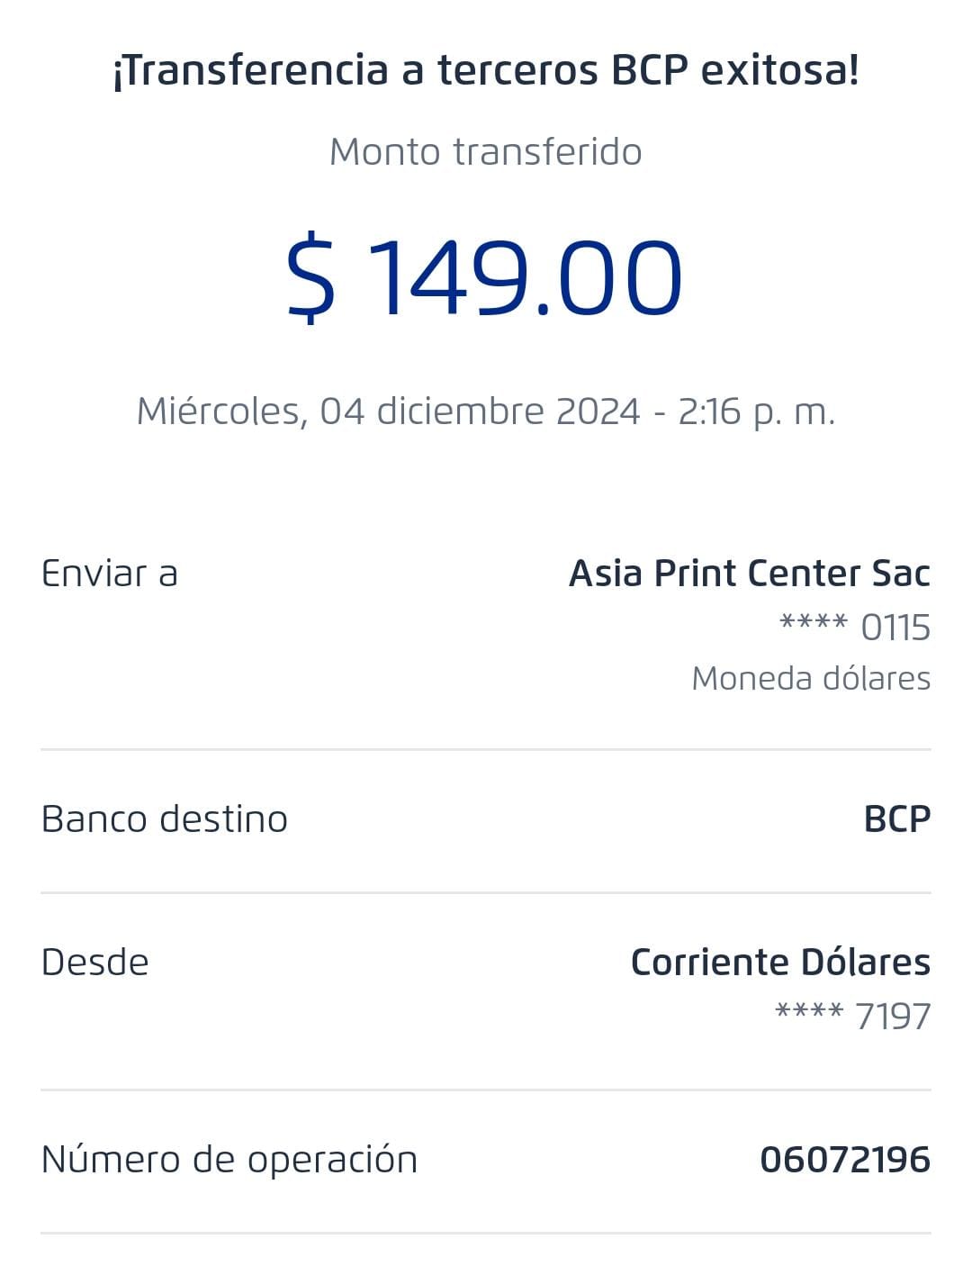The image size is (972, 1284).
Task: Click the dollar sign before the amount
Action: (311, 277)
